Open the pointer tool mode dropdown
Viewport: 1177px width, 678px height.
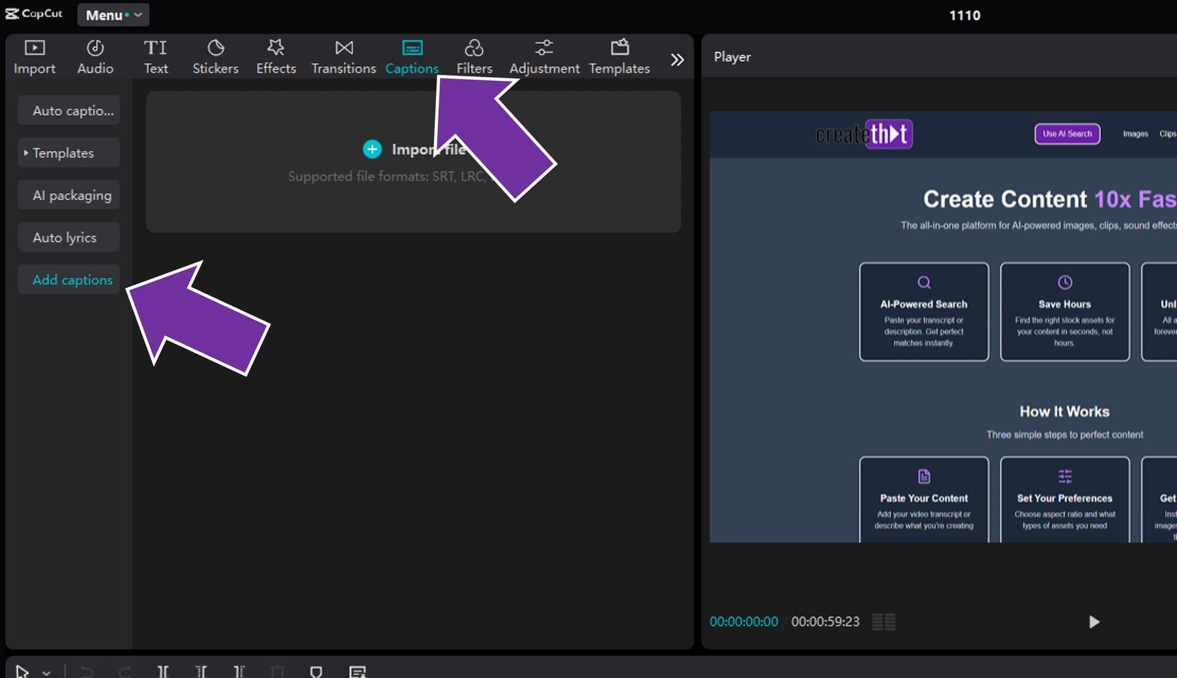(47, 672)
